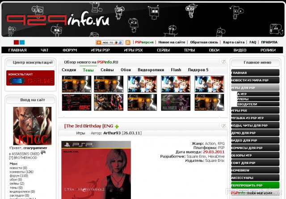Open ИГРЫ PSX in the navigation bar
This screenshot has width=286, height=199.
(x=133, y=50)
